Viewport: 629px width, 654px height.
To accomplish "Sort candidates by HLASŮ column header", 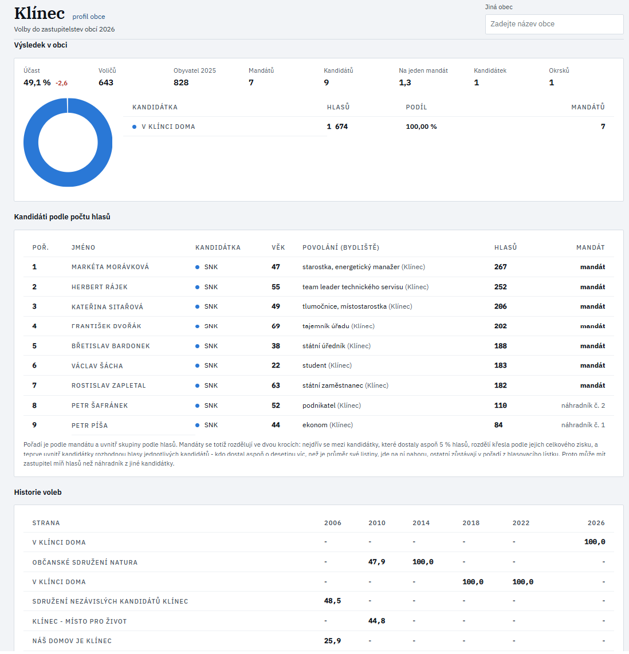I will (x=505, y=247).
